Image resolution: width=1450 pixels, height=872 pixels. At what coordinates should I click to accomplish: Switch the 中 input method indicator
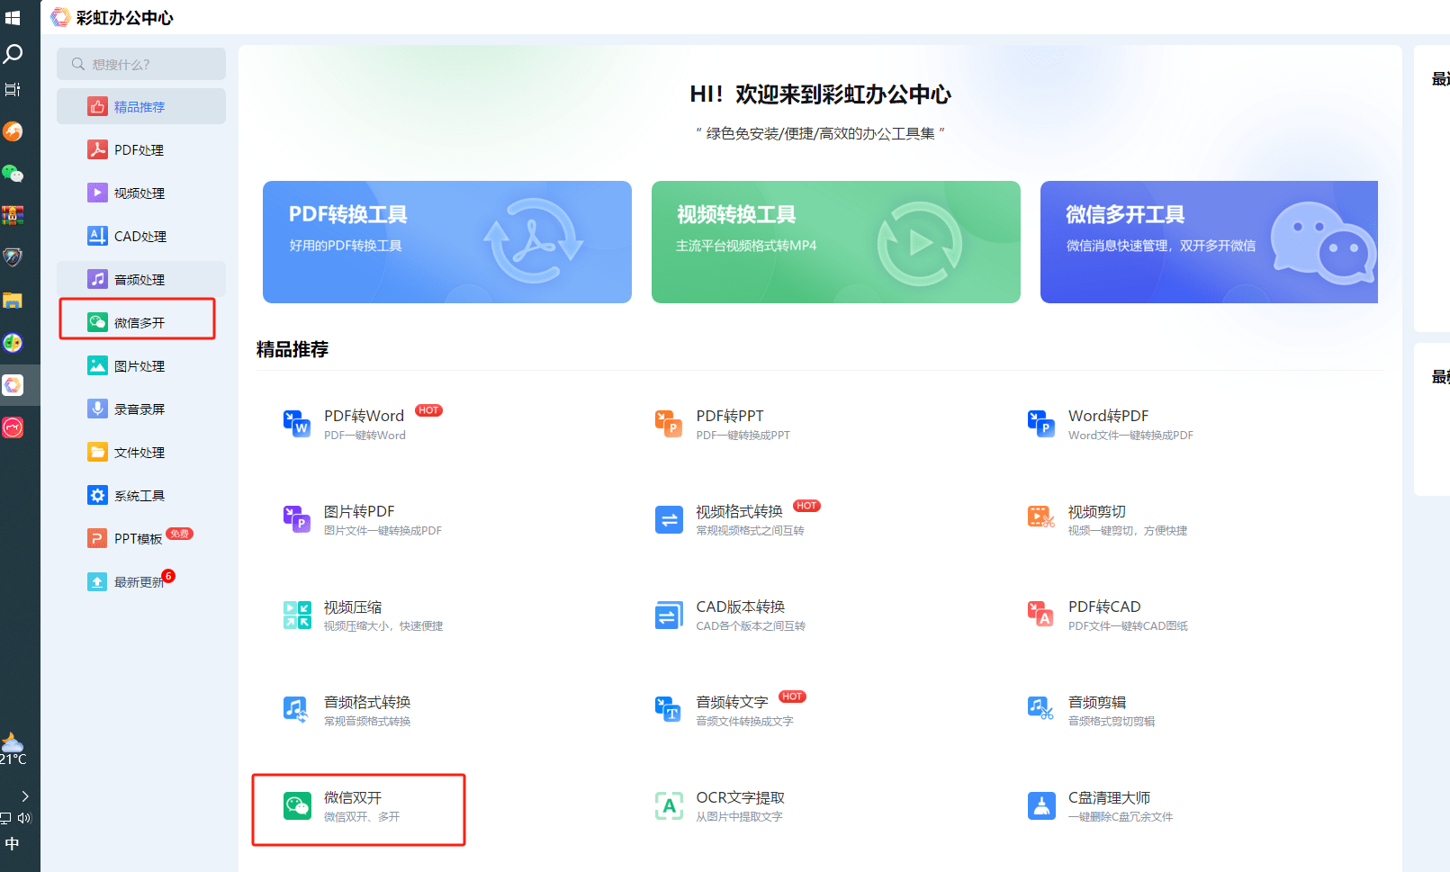12,843
